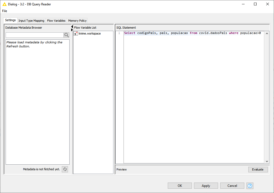Go to the Settings tab
This screenshot has width=274, height=193.
pyautogui.click(x=10, y=20)
